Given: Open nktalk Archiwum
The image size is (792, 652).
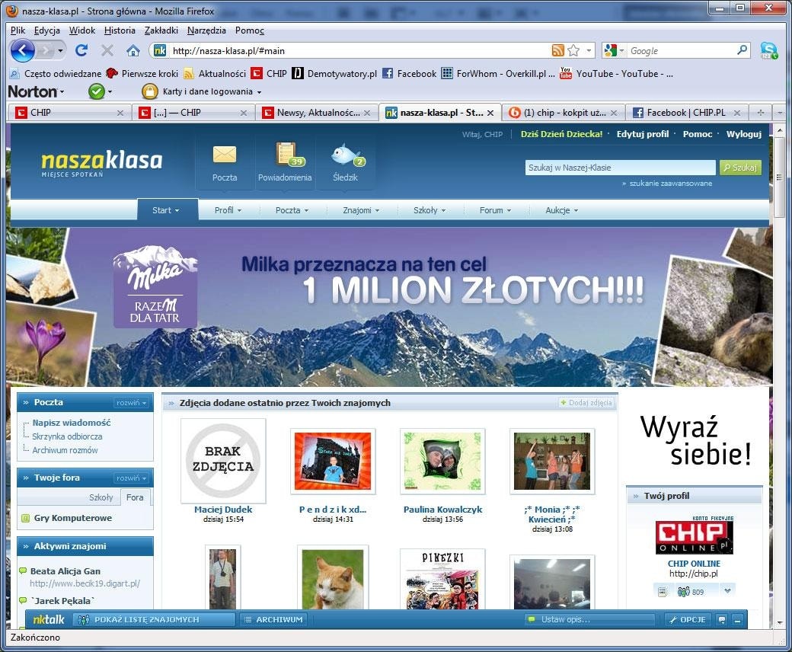Looking at the screenshot, I should click(x=273, y=620).
